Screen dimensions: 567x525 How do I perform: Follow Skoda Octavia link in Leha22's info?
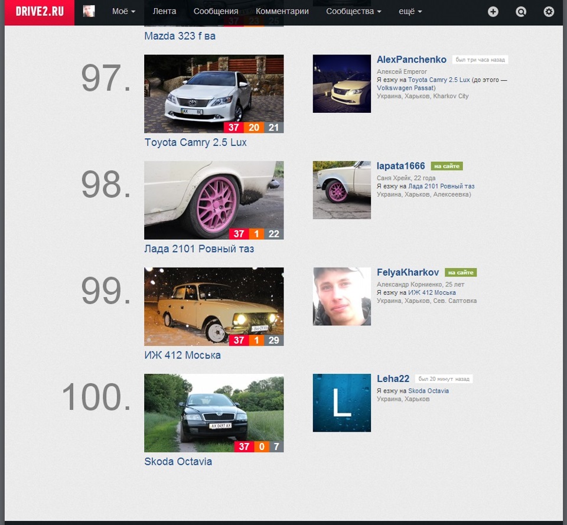click(x=429, y=390)
